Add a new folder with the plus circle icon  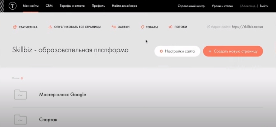pos(22,78)
